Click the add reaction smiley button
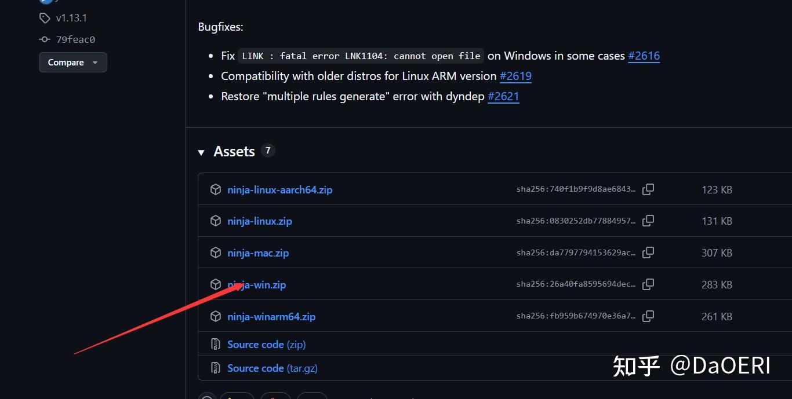Image resolution: width=792 pixels, height=399 pixels. click(207, 397)
